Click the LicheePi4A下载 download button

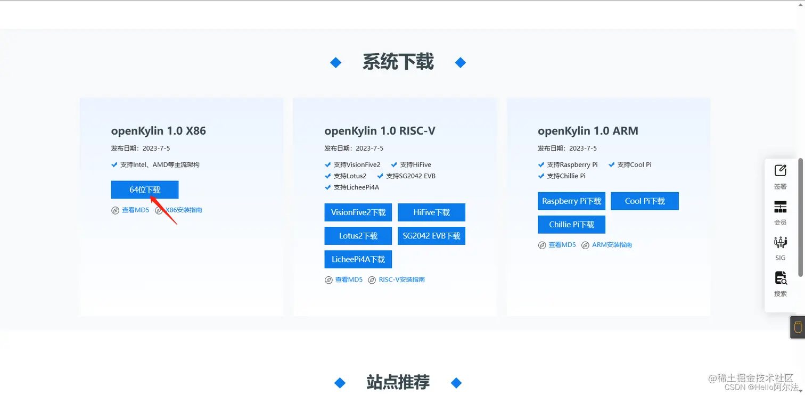358,259
